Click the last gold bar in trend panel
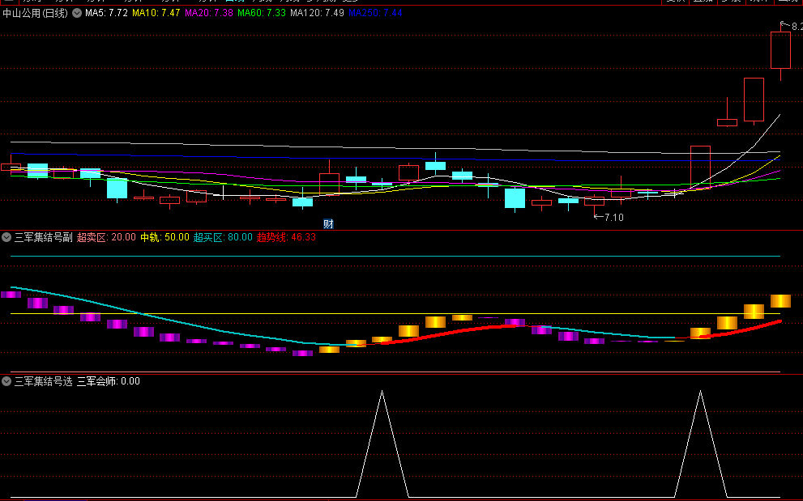Screen dimensions: 803x501 [780, 301]
